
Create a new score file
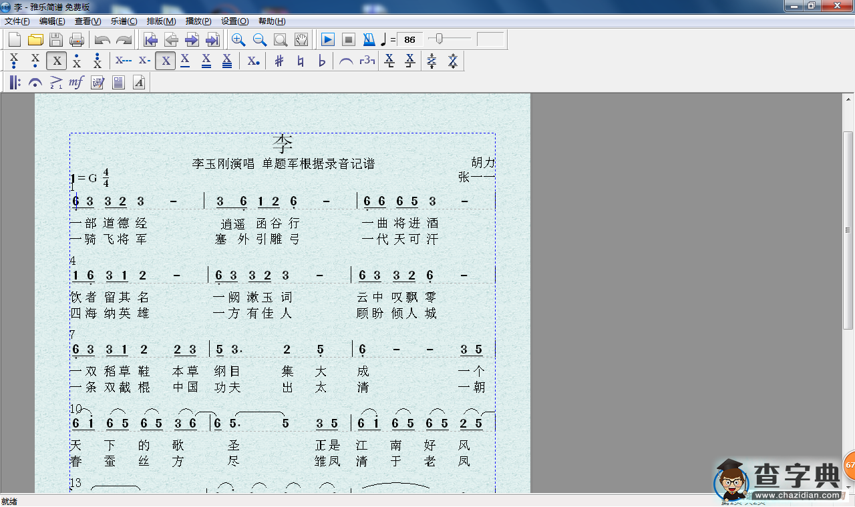tap(14, 39)
